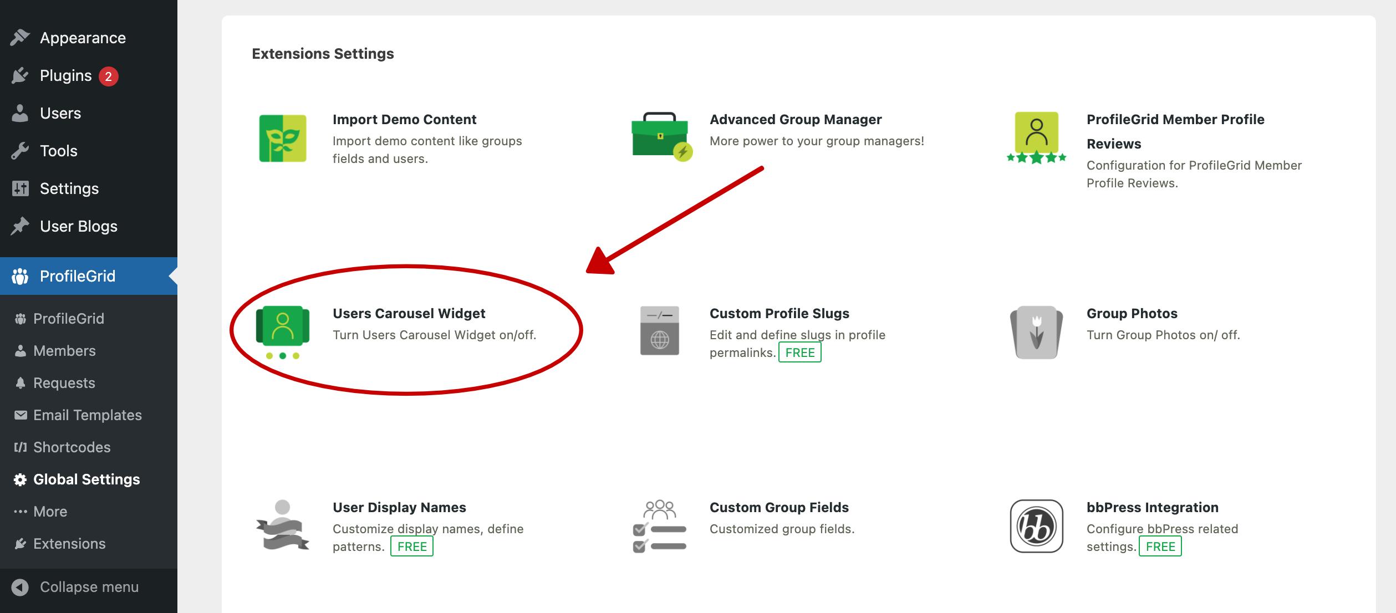Open the Plugins menu with 2 updates
The image size is (1396, 613).
pyautogui.click(x=65, y=75)
